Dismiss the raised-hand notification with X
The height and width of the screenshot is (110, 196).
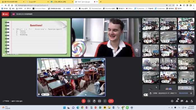[191, 93]
